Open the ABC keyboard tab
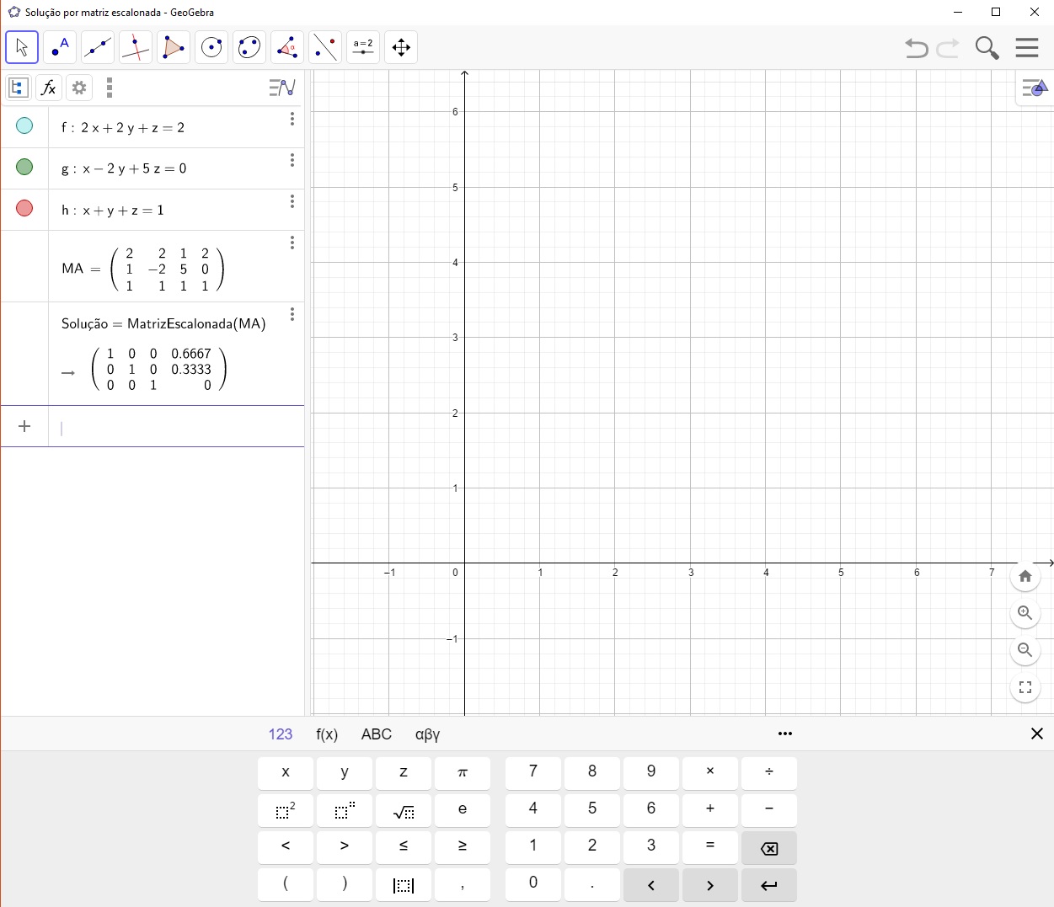 pyautogui.click(x=376, y=734)
